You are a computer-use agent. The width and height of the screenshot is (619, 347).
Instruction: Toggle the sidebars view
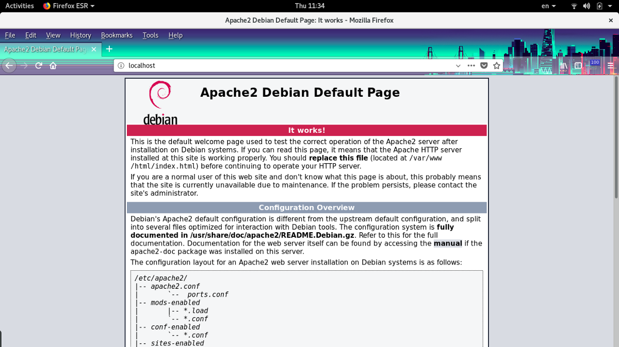pos(578,65)
